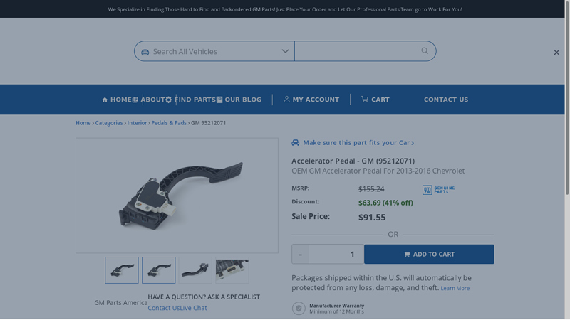The width and height of the screenshot is (570, 320).
Task: Navigate to Pedals & Pads breadcrumb
Action: 169,123
